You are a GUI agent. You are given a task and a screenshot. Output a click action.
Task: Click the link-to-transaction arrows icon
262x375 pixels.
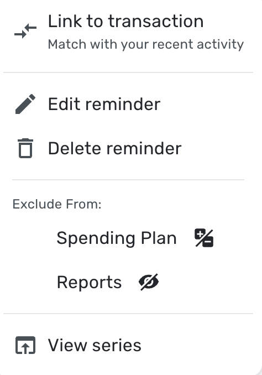[x=25, y=31]
